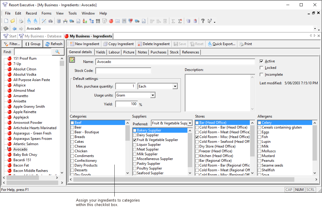Open the Each purchase unit dropdown

[175, 86]
